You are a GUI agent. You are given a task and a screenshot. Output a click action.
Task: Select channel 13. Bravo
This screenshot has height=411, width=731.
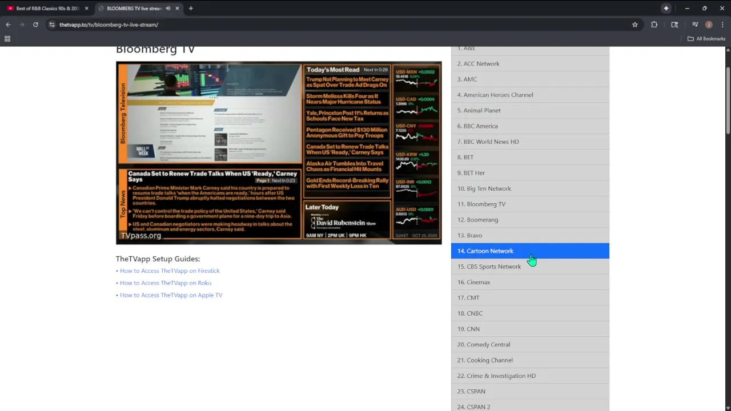tap(530, 235)
